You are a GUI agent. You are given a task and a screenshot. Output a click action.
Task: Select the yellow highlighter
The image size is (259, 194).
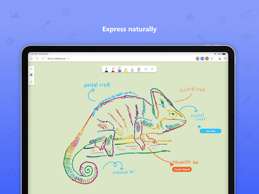(126, 70)
